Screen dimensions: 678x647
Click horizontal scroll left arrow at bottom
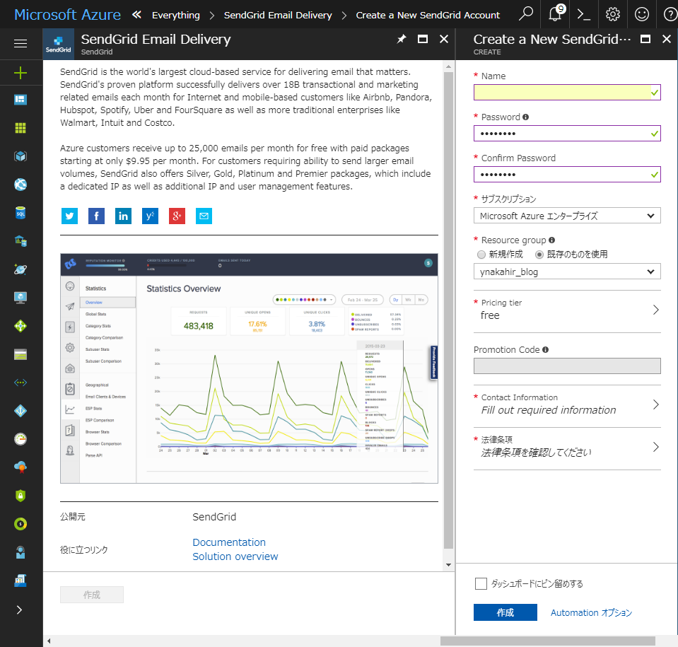49,641
